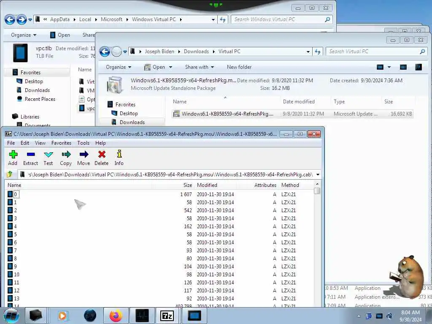Open the 7-Zip Help menu
432x324 pixels.
[x=100, y=143]
